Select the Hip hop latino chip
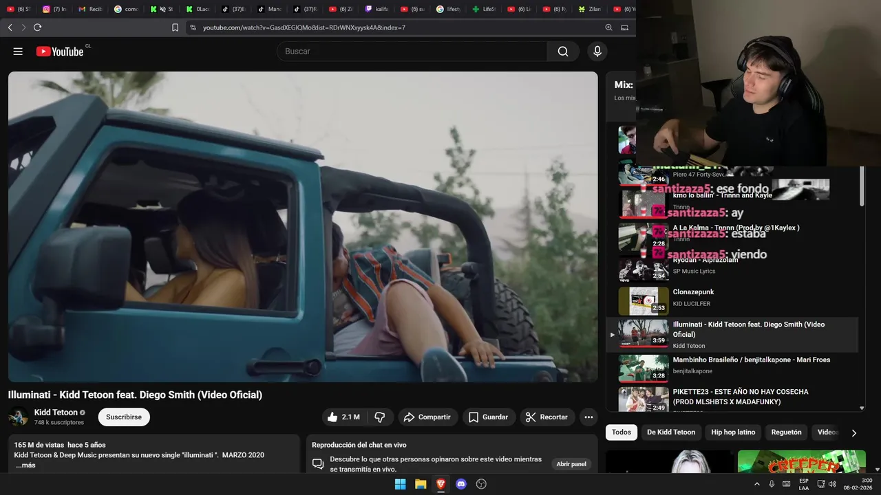 [x=733, y=432]
